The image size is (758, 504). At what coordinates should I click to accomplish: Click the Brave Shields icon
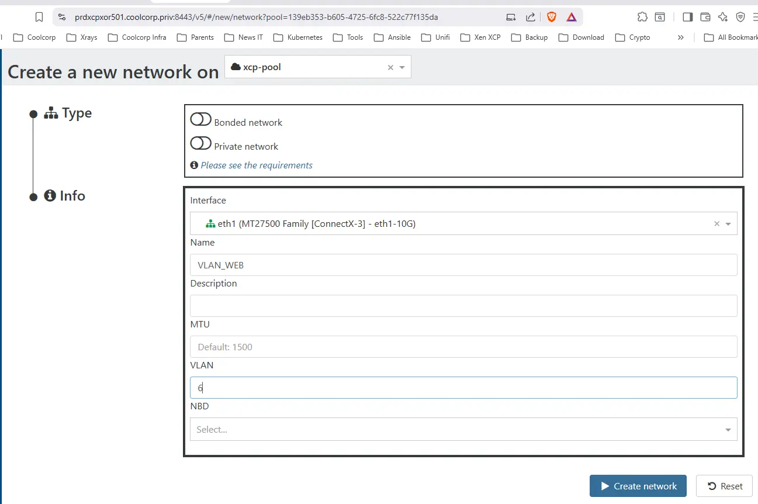point(551,17)
